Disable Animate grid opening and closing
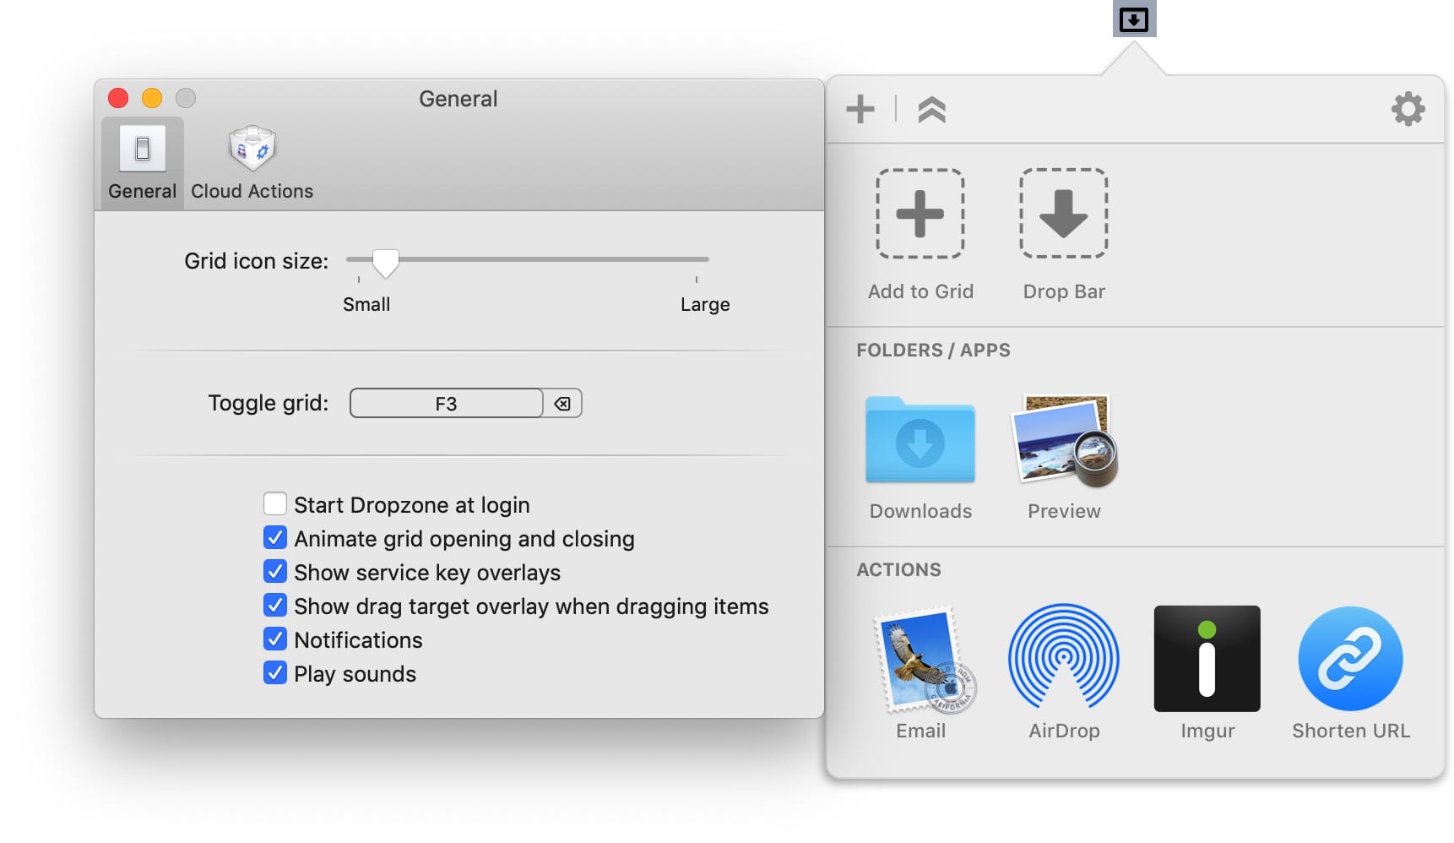Image resolution: width=1454 pixels, height=843 pixels. pos(275,538)
